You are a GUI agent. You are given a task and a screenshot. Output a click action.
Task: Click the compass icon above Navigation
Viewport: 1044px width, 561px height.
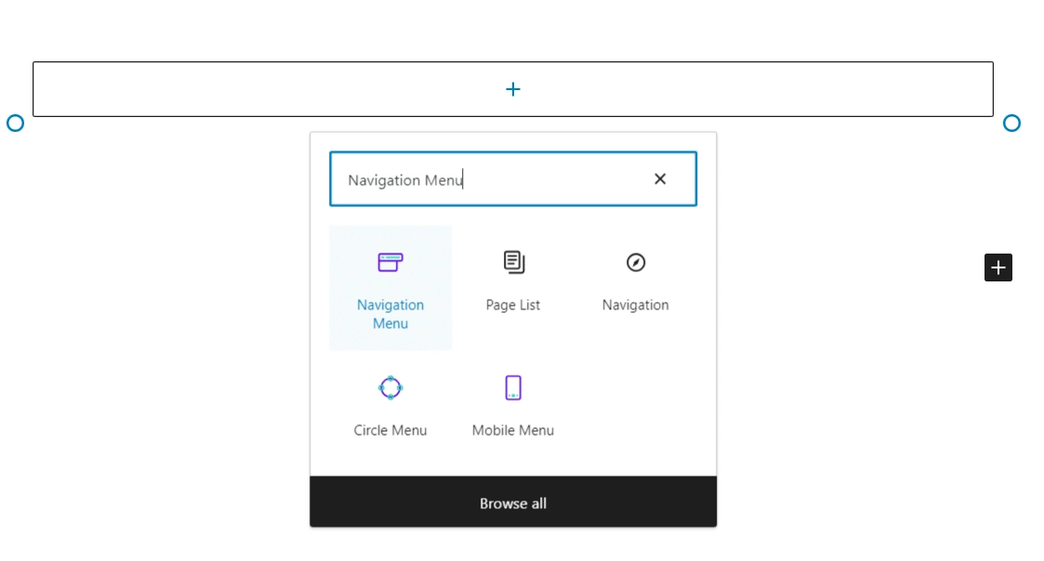coord(635,262)
